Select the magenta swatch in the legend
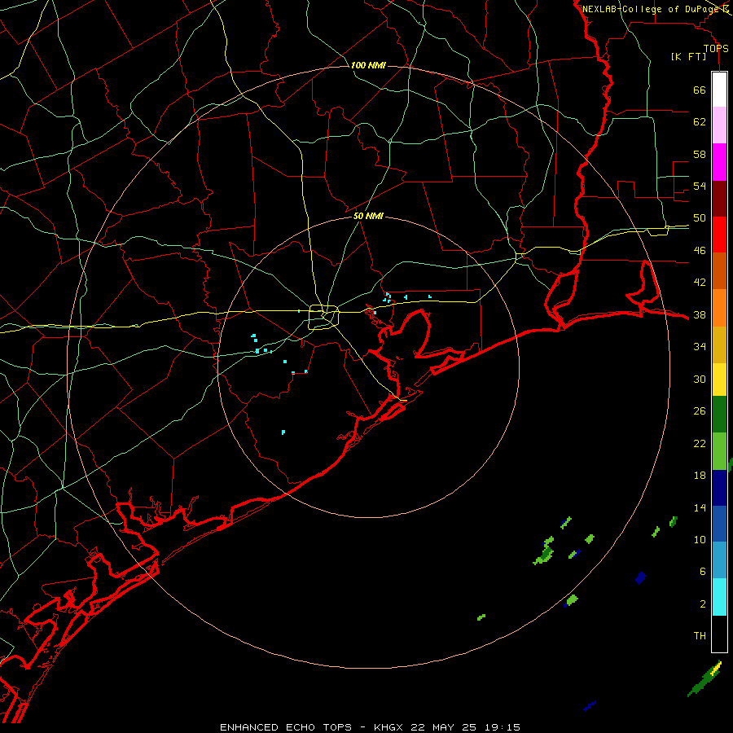 click(719, 162)
